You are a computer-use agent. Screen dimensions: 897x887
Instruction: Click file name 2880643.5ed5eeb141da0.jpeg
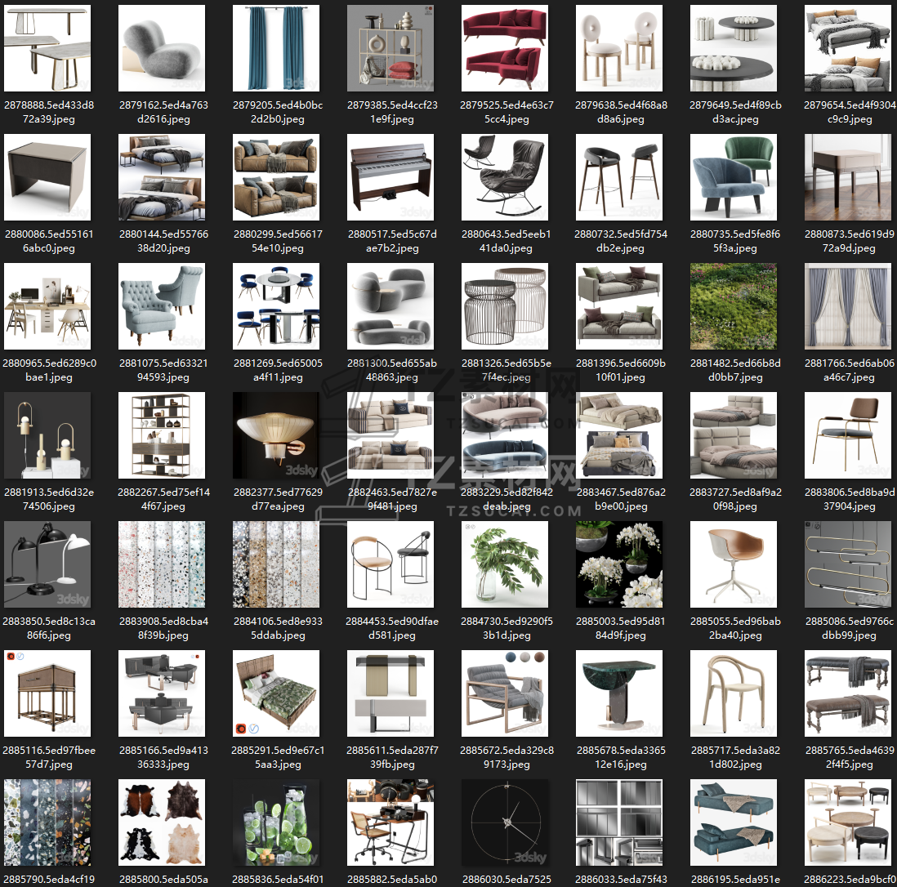click(x=507, y=241)
